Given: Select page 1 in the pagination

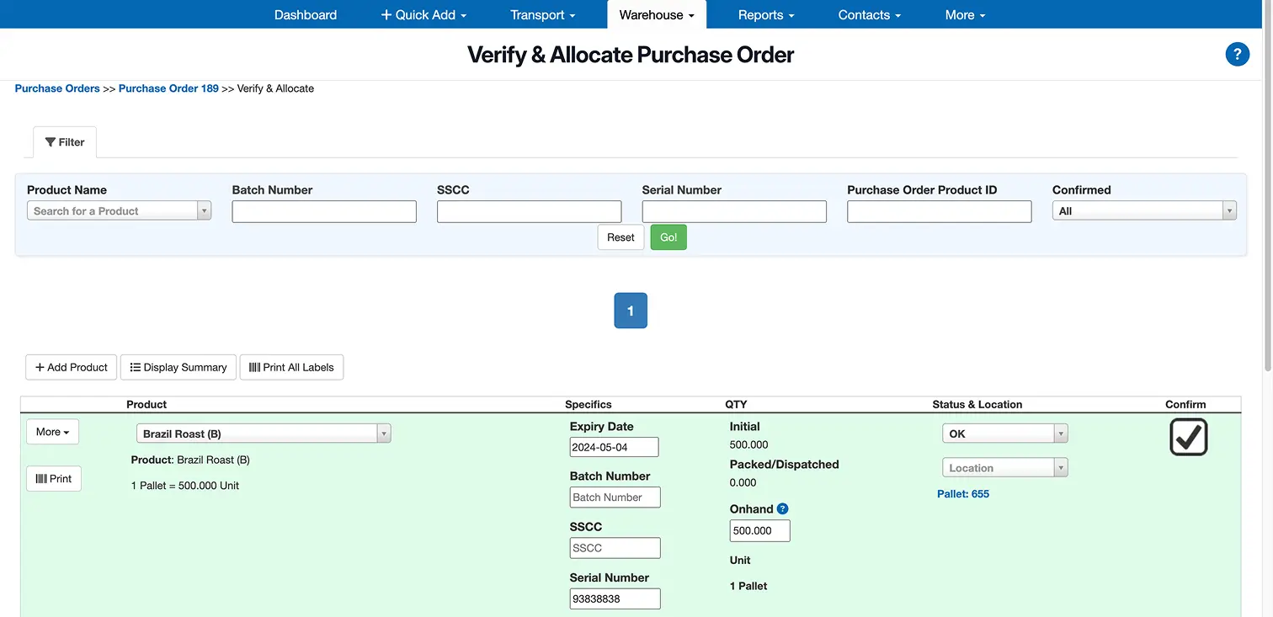Looking at the screenshot, I should (x=630, y=310).
